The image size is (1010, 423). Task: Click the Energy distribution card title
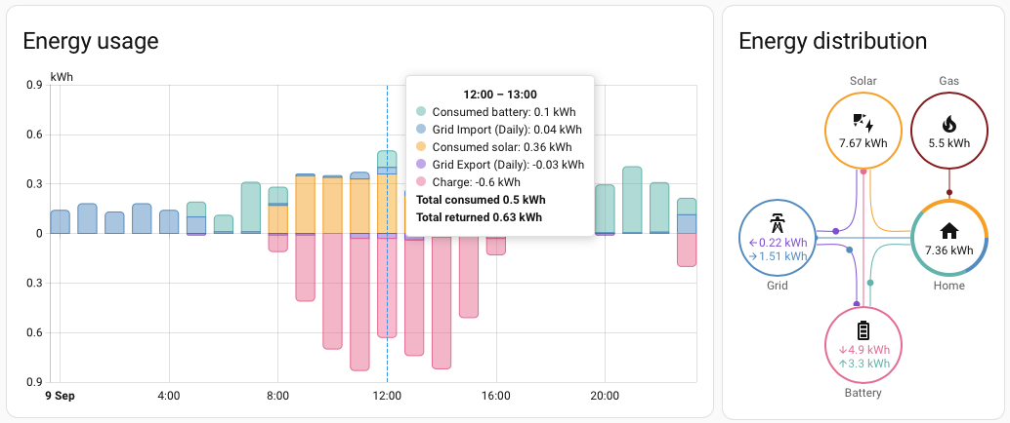[832, 41]
